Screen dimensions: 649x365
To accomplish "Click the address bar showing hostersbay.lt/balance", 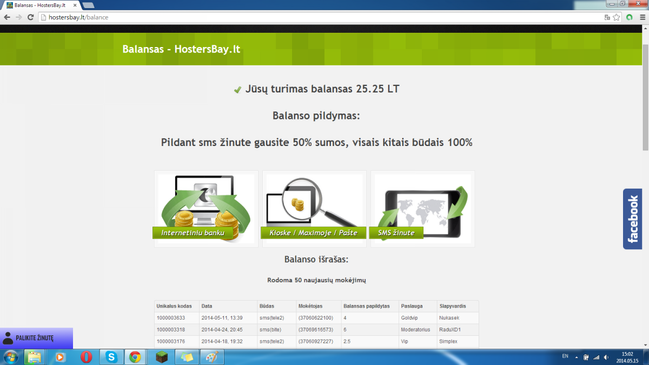I will (x=319, y=17).
